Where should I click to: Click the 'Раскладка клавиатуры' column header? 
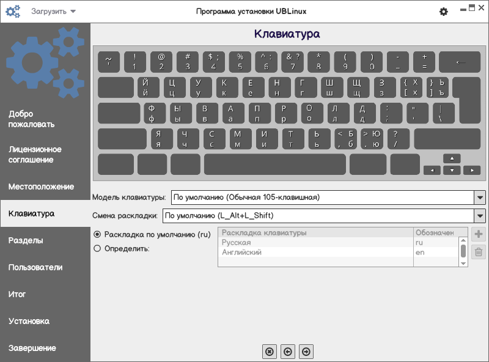[x=315, y=232]
